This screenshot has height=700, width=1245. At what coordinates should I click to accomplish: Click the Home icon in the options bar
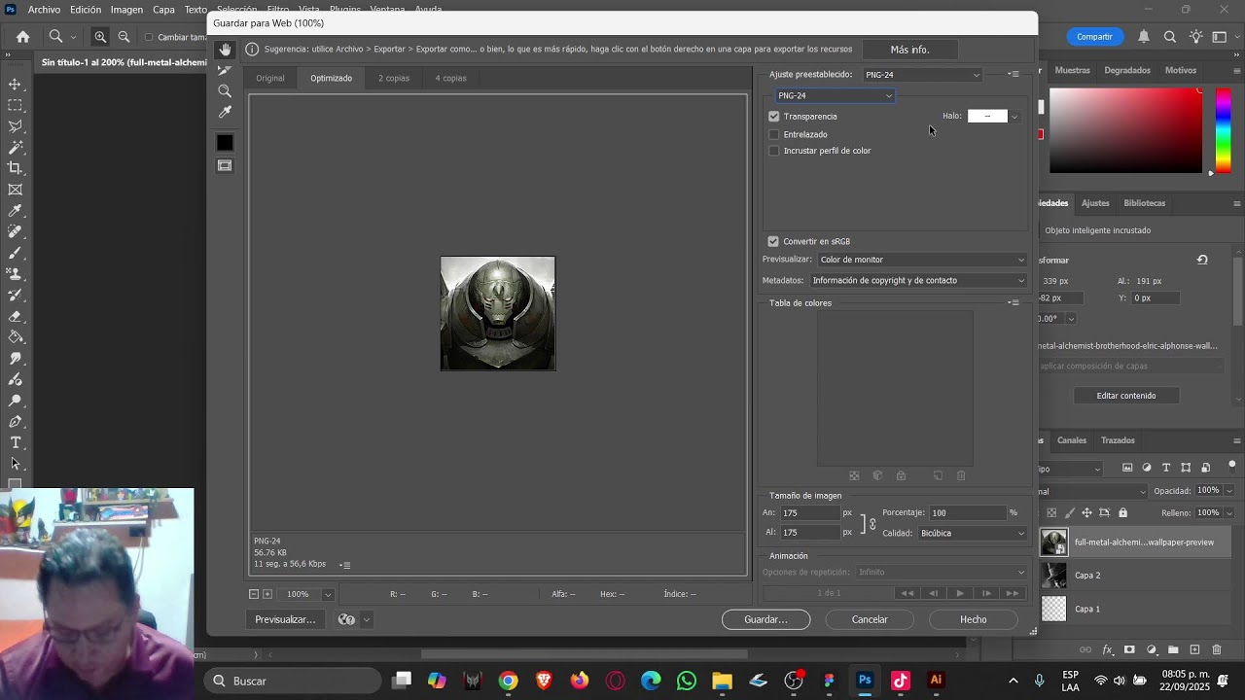(22, 37)
